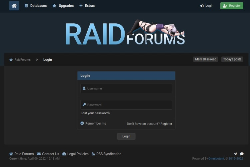The height and width of the screenshot is (167, 250).
Task: Click Register link beside account prompt
Action: tap(166, 124)
